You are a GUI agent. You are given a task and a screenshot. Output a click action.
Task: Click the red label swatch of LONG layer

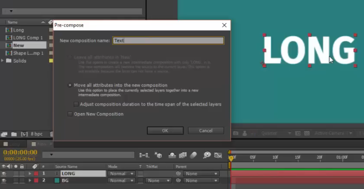pyautogui.click(x=36, y=174)
